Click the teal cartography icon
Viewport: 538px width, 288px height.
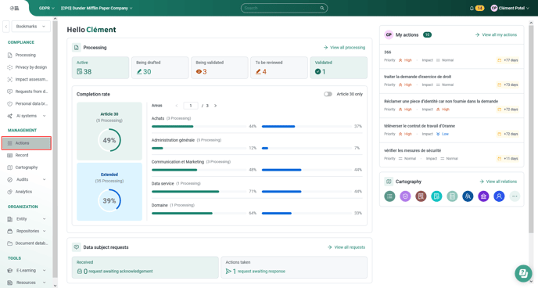(x=436, y=196)
